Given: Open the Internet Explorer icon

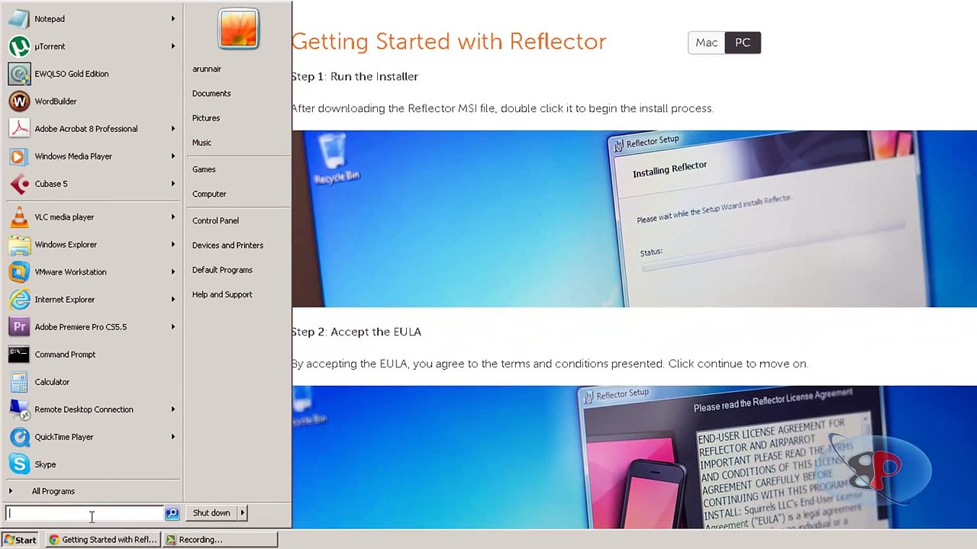Looking at the screenshot, I should tap(19, 300).
